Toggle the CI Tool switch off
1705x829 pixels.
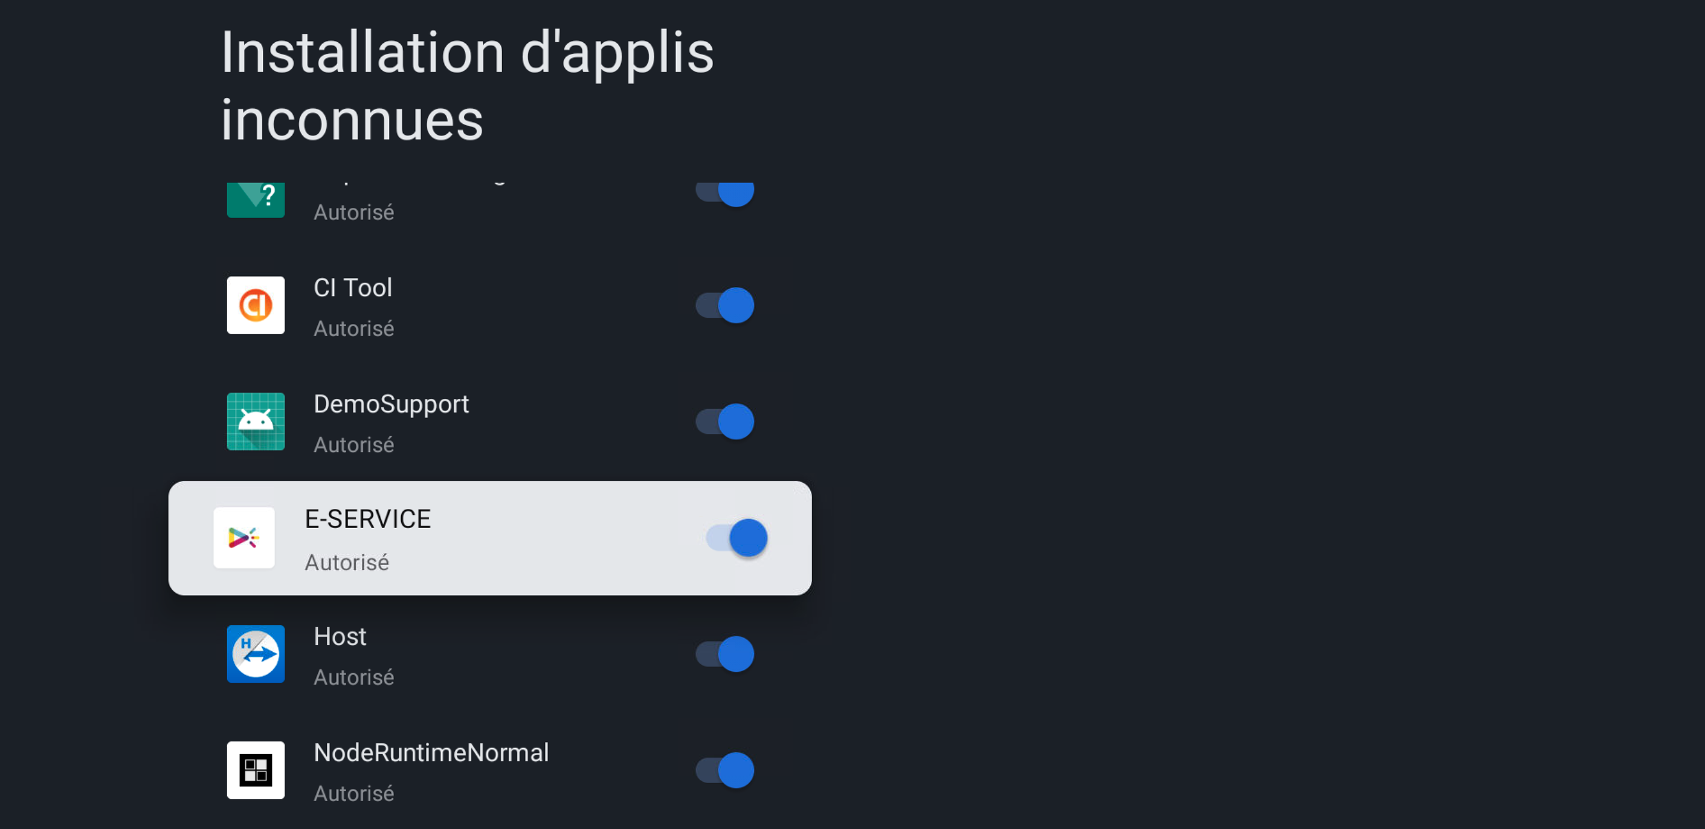coord(725,305)
